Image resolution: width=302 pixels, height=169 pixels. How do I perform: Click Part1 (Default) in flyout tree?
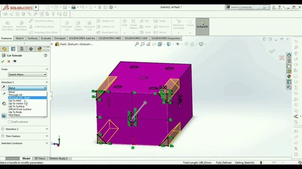(x=76, y=44)
